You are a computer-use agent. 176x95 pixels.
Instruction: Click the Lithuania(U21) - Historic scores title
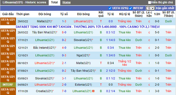24,2
